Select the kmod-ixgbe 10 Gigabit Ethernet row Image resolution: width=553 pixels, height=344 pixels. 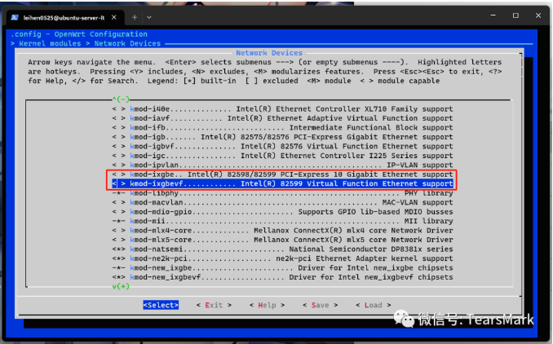click(282, 174)
